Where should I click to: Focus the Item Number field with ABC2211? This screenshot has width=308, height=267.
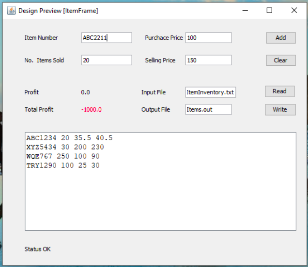click(x=107, y=38)
